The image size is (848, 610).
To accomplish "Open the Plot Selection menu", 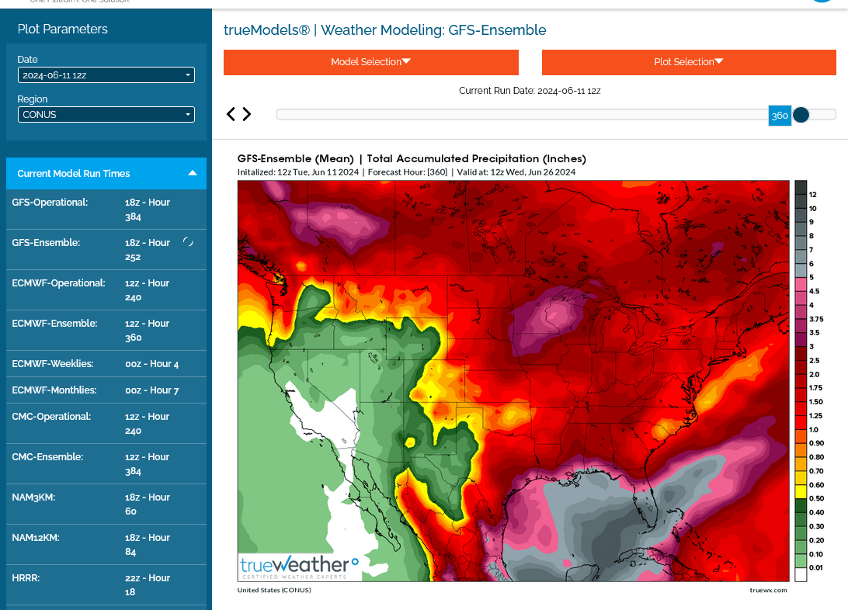I will (689, 62).
